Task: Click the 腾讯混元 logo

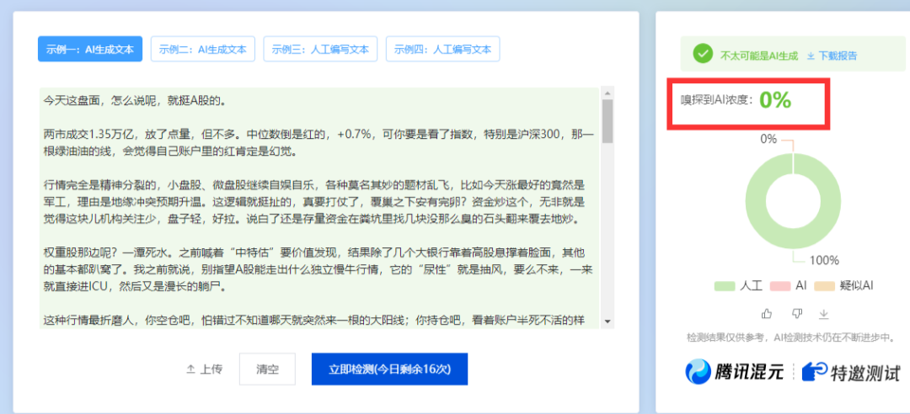Action: (736, 372)
